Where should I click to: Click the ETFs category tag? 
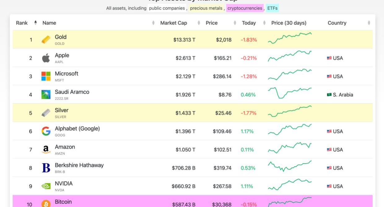[x=273, y=8]
